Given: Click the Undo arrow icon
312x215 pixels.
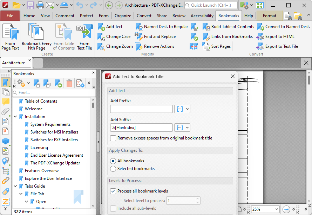Looking at the screenshot, I should coord(80,5).
